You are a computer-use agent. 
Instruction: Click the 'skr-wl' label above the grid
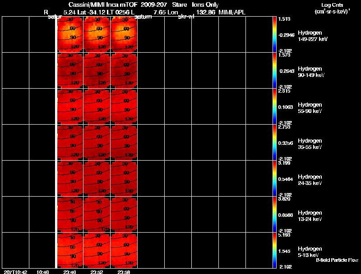(x=186, y=17)
